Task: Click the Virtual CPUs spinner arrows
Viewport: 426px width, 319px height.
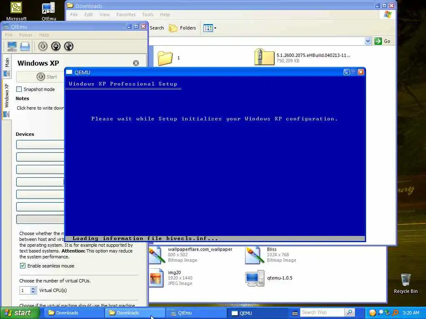Action: (x=33, y=290)
